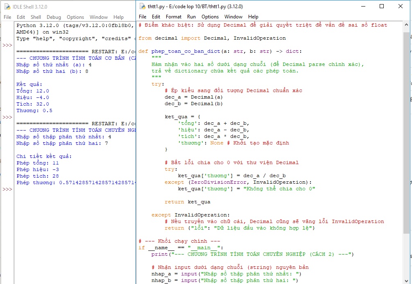Open the Run menu in the editor

click(192, 17)
